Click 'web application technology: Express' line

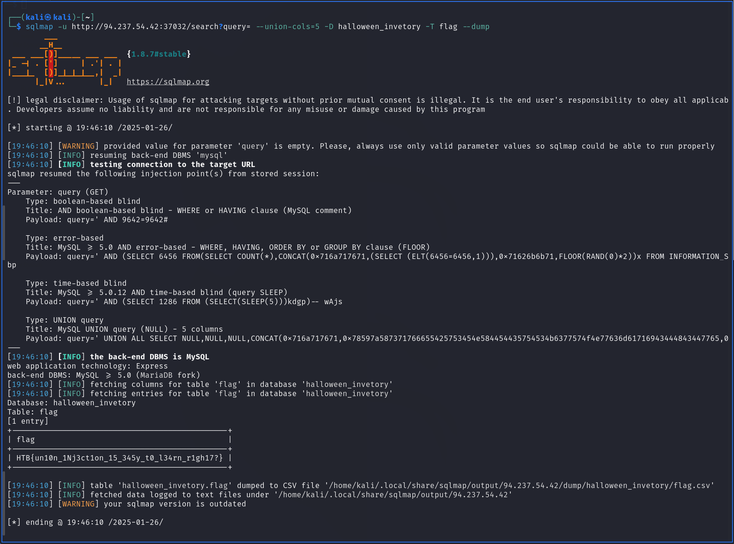pos(88,366)
